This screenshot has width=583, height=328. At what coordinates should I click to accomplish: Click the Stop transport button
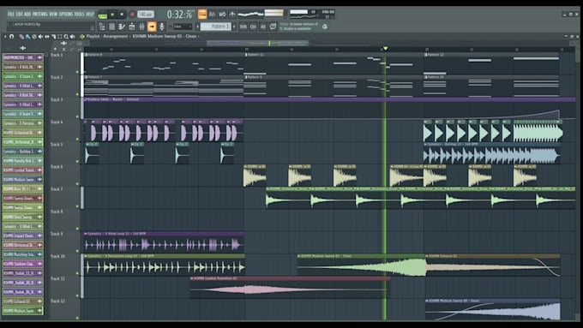click(x=122, y=14)
